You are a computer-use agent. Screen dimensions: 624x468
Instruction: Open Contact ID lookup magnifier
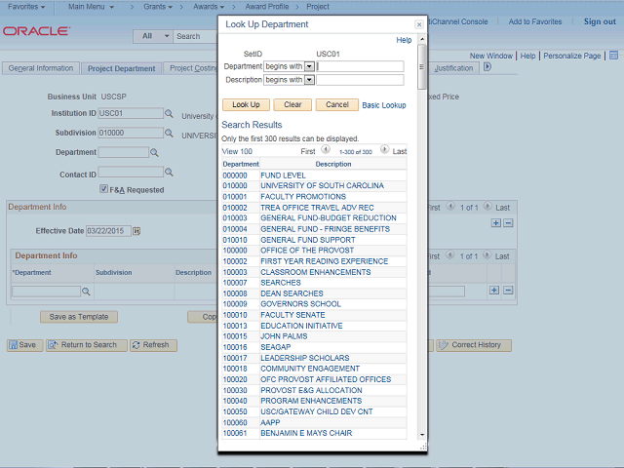coord(169,173)
